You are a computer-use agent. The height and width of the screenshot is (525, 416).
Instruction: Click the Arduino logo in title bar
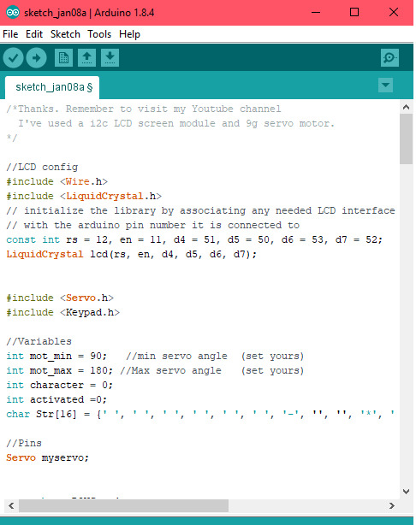13,13
